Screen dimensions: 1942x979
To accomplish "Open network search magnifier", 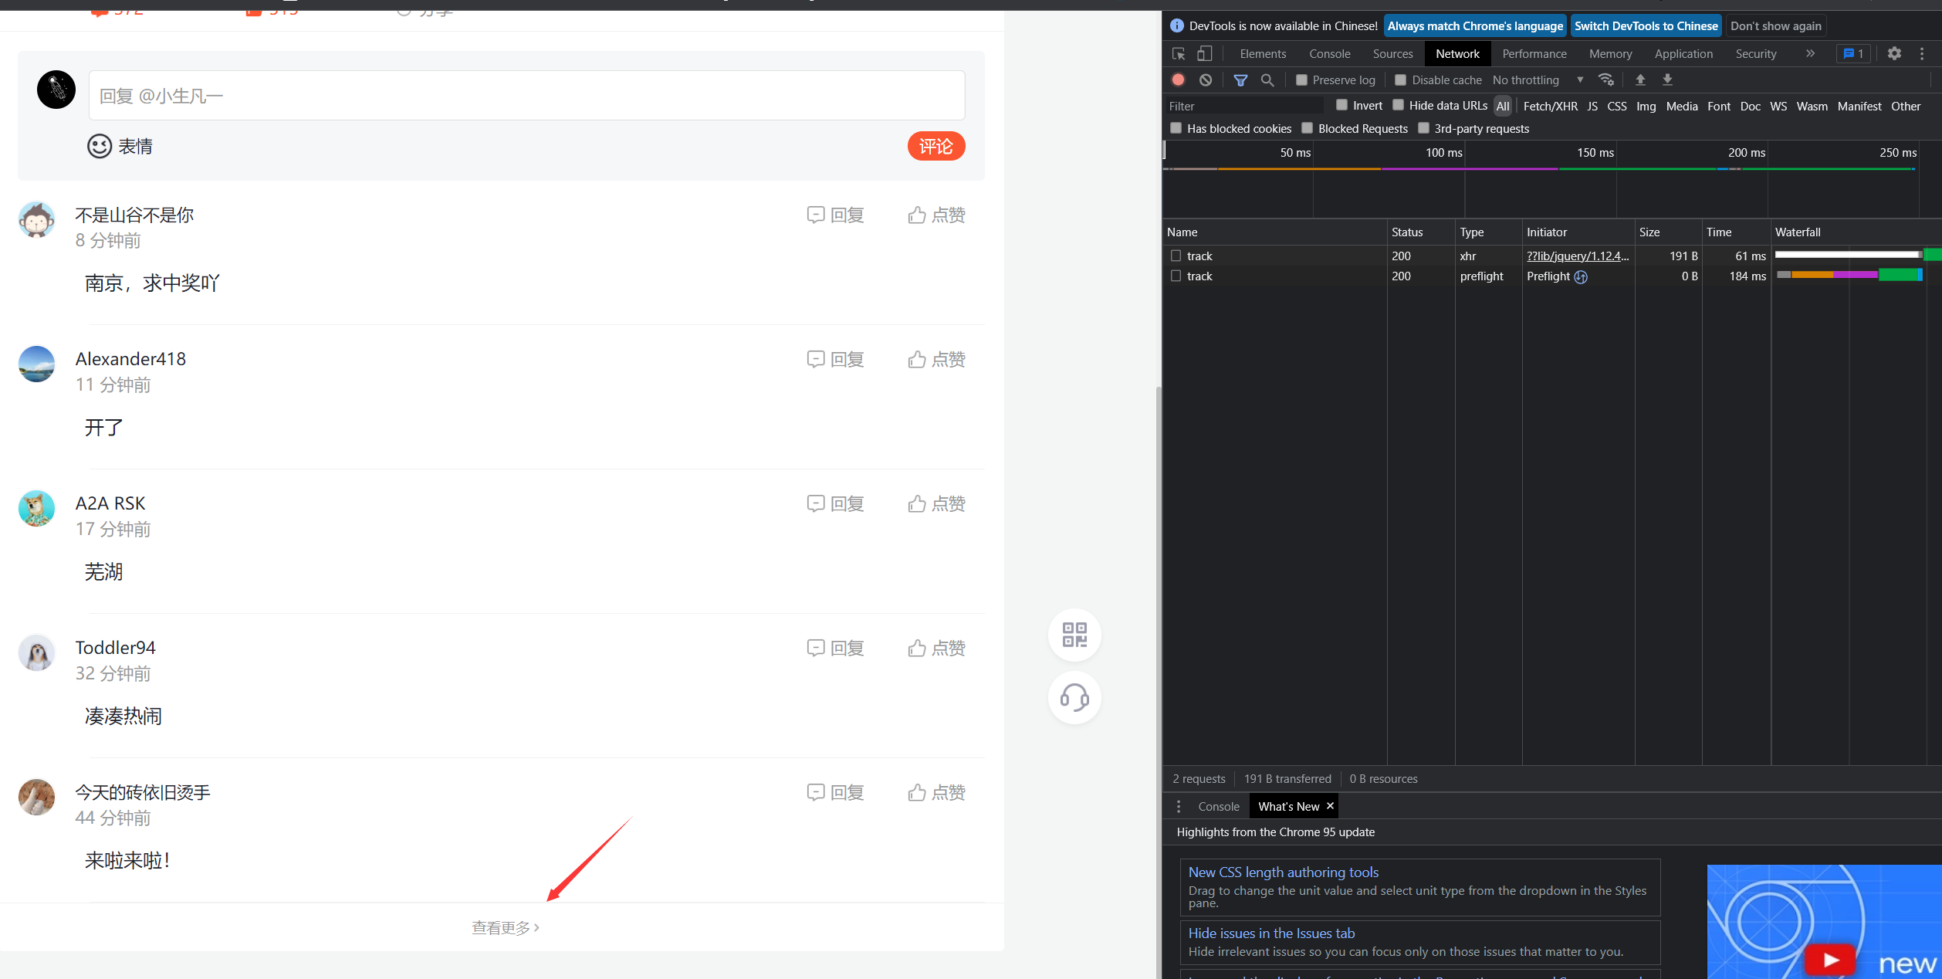I will pyautogui.click(x=1267, y=80).
